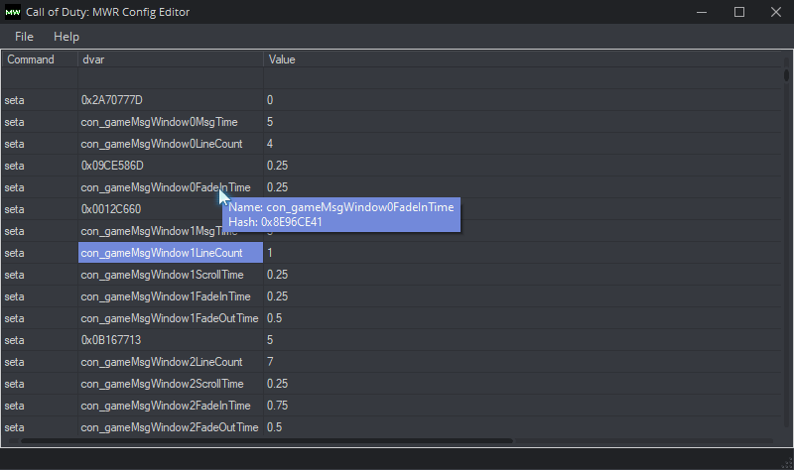The image size is (794, 470).
Task: Click value 0.25 for con_gameMsgWindow2ScrollTime
Action: 523,384
